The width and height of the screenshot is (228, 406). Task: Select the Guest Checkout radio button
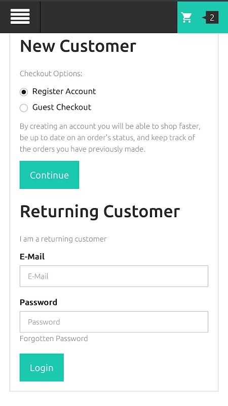click(x=23, y=108)
